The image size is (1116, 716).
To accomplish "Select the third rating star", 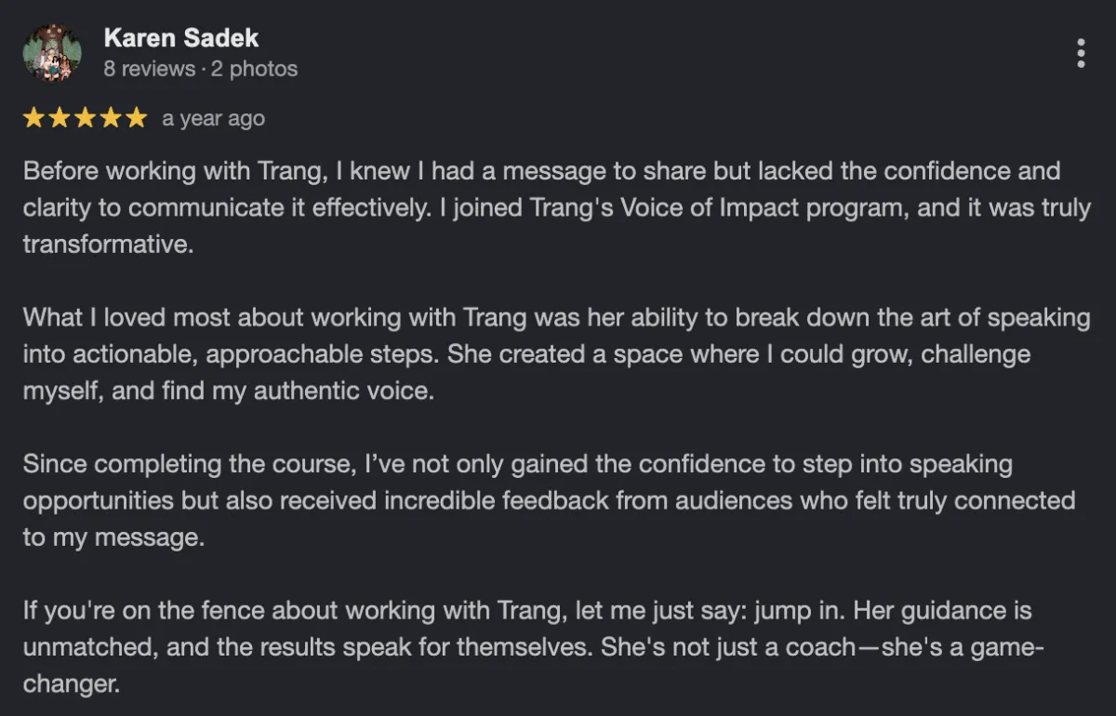I will pyautogui.click(x=85, y=118).
